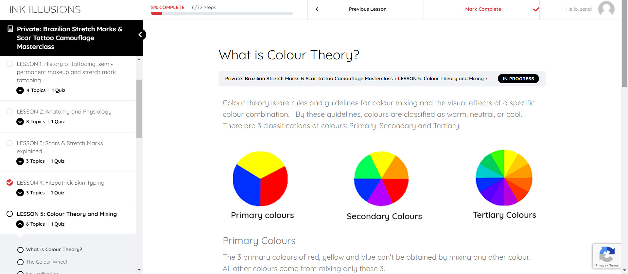The image size is (628, 274).
Task: Open Lesson 4 Fitzpatrick Skin Typing
Action: click(x=61, y=183)
